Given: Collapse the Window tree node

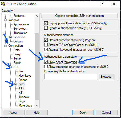Looking at the screenshot, I should pos(5,20).
